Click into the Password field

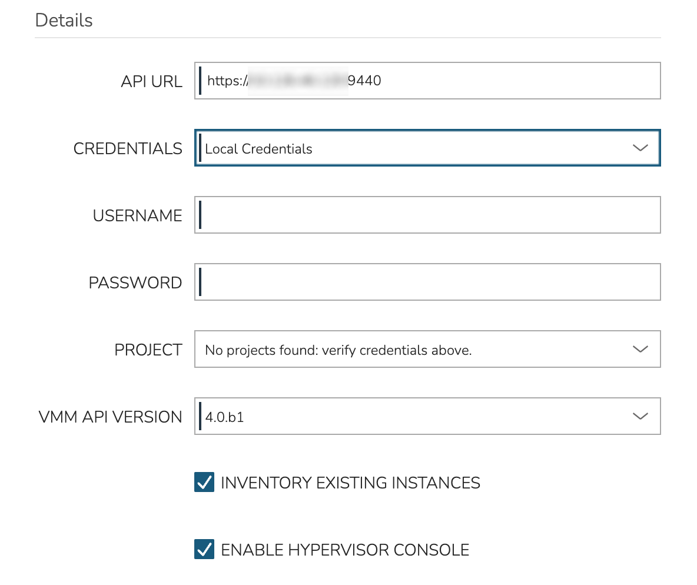(x=427, y=282)
